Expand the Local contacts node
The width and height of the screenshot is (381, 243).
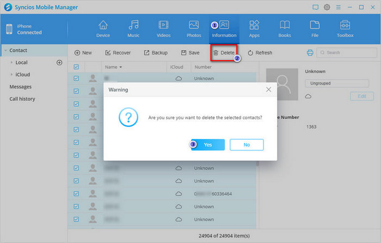pos(11,63)
